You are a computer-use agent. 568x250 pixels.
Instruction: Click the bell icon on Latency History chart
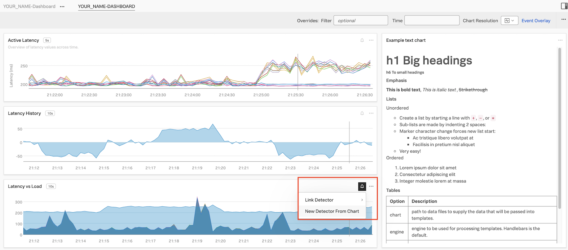click(362, 113)
